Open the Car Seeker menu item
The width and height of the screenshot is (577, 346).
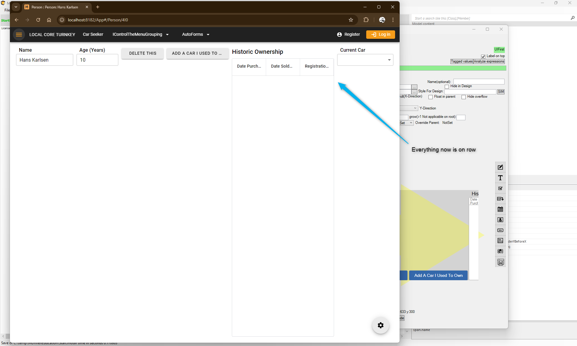pyautogui.click(x=93, y=35)
